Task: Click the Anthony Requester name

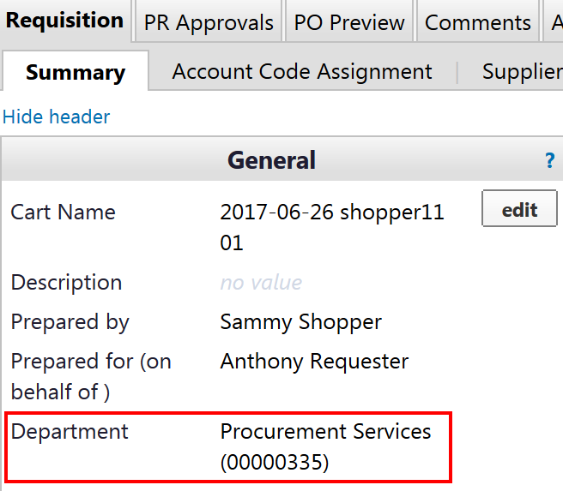Action: [x=314, y=362]
